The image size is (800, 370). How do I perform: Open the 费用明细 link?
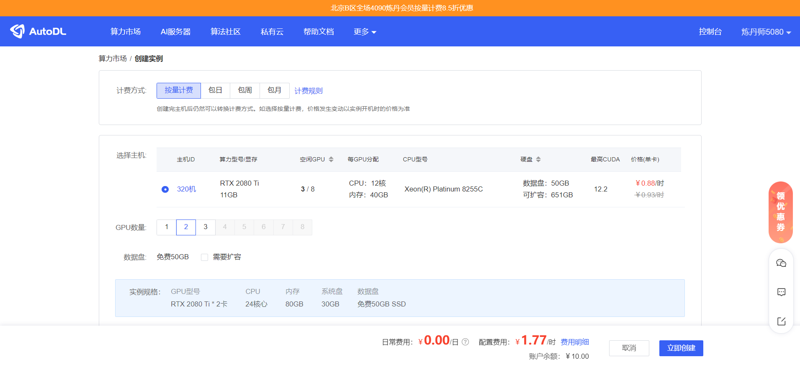pyautogui.click(x=575, y=342)
